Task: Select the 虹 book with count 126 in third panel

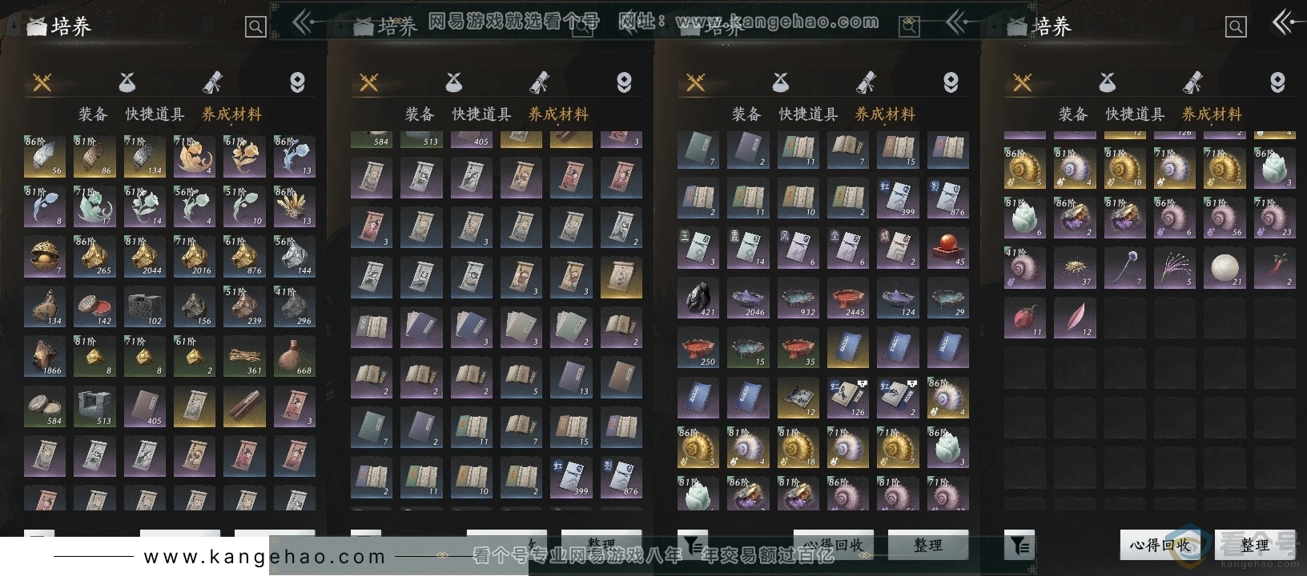Action: (x=848, y=398)
